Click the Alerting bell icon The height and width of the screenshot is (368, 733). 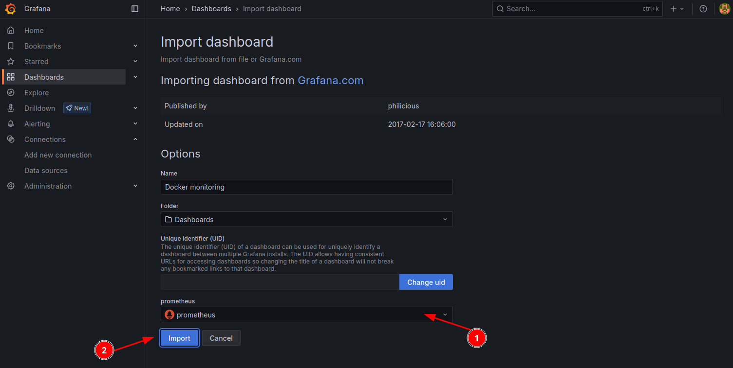(x=11, y=124)
